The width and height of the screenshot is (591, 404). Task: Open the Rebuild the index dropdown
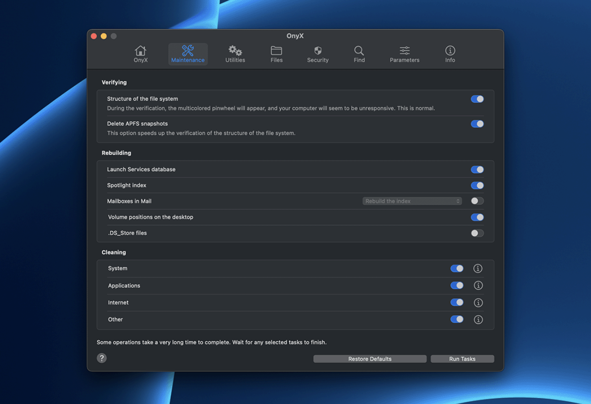[412, 201]
